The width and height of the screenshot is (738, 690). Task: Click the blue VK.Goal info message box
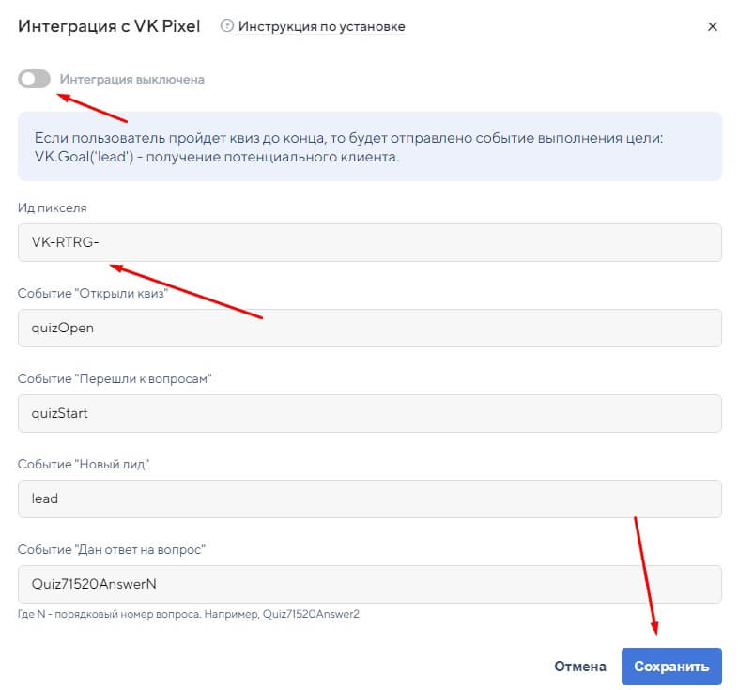(x=370, y=146)
